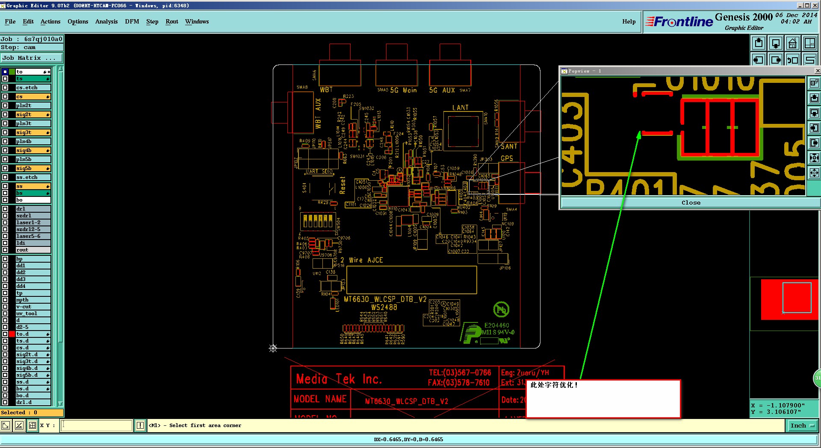The image size is (821, 448).
Task: Click layer list scroll up arrow
Action: pyautogui.click(x=60, y=69)
